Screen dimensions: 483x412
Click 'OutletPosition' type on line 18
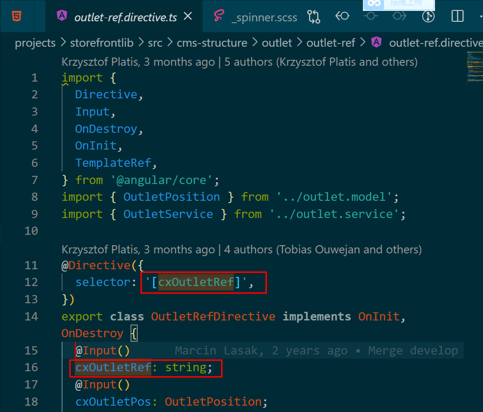(x=213, y=402)
